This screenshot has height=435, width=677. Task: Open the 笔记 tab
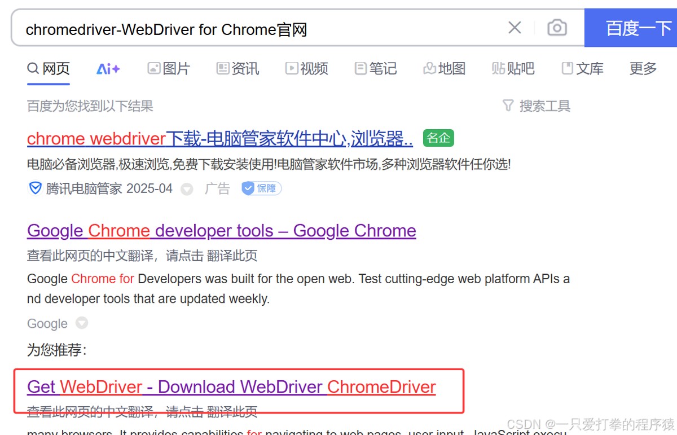click(x=376, y=69)
